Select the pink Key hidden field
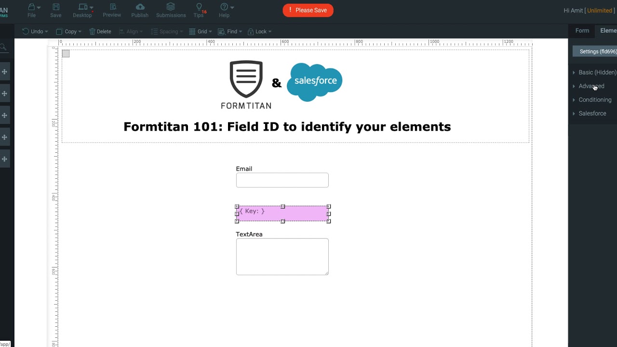The width and height of the screenshot is (617, 347). click(x=282, y=214)
